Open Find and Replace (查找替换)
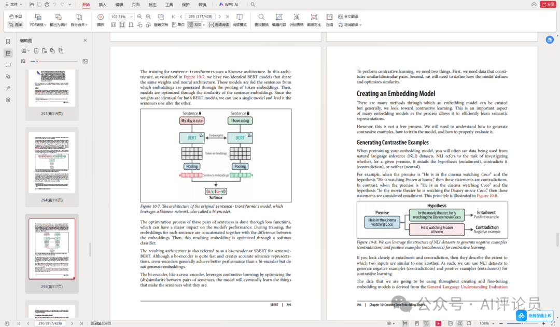Screen dimensions: 560x327 tap(261, 20)
